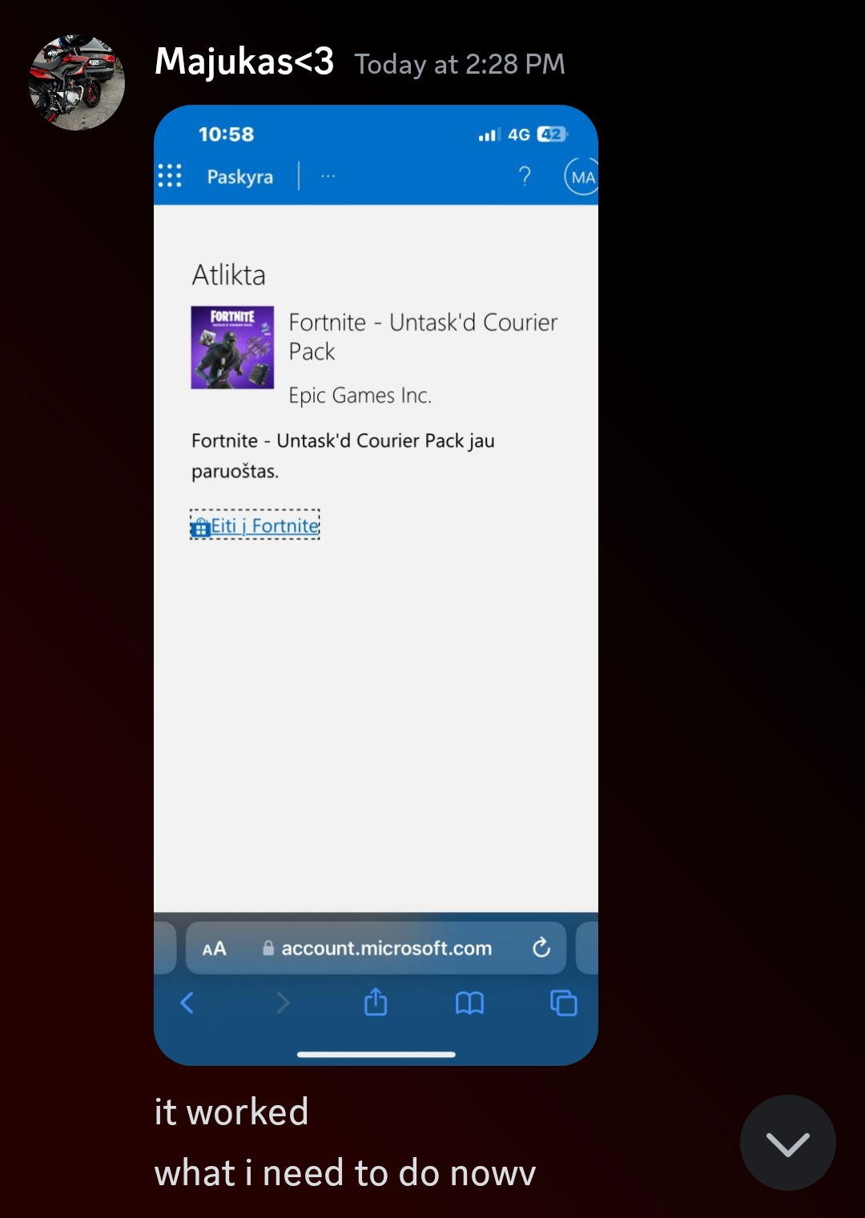Tap the Safari back arrow
The height and width of the screenshot is (1218, 865).
(187, 1003)
